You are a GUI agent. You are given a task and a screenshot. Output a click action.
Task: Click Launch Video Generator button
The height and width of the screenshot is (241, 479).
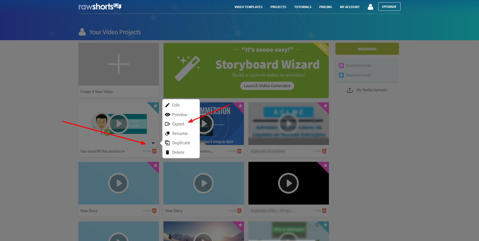pyautogui.click(x=267, y=86)
